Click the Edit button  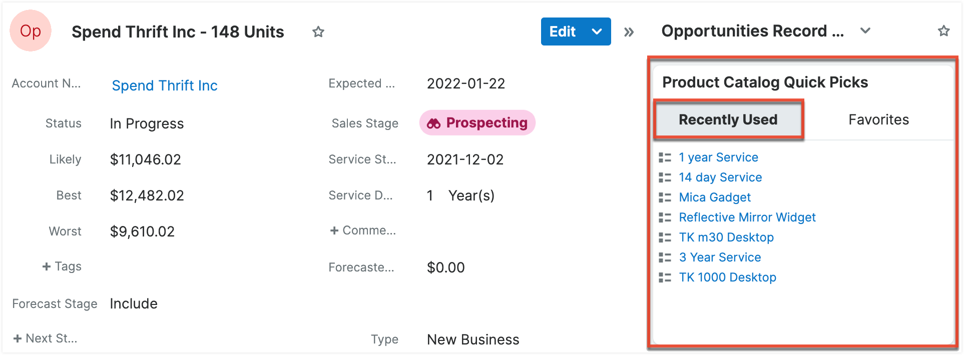click(563, 31)
